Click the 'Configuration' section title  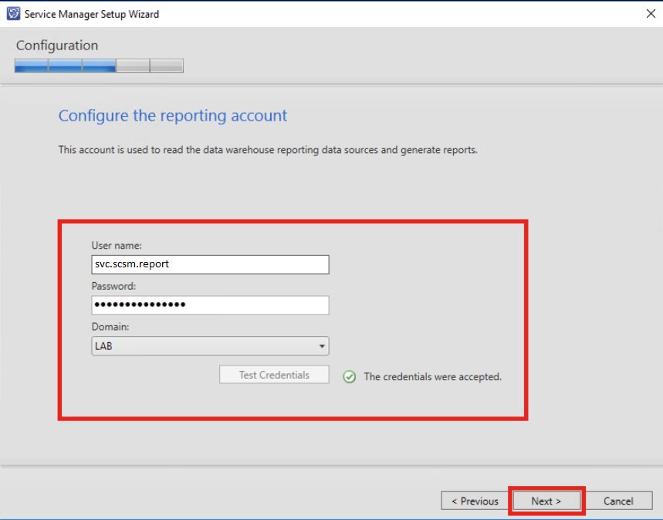(x=57, y=46)
